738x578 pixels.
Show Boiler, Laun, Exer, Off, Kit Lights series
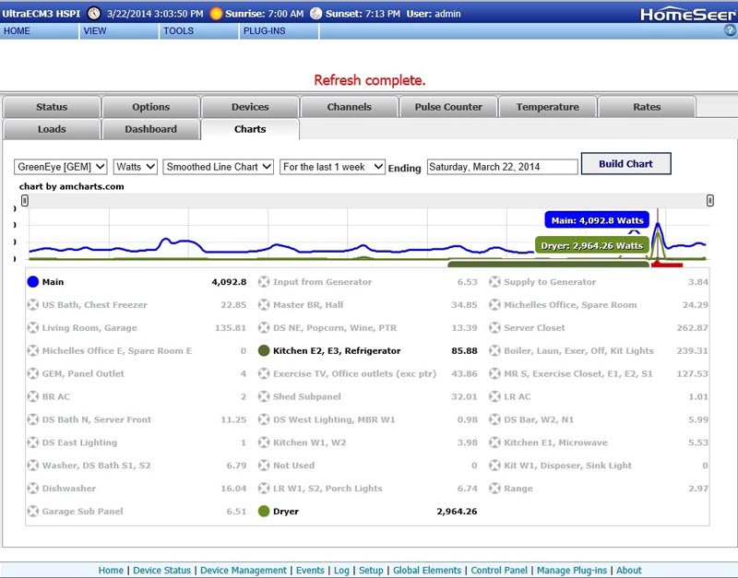tap(494, 350)
